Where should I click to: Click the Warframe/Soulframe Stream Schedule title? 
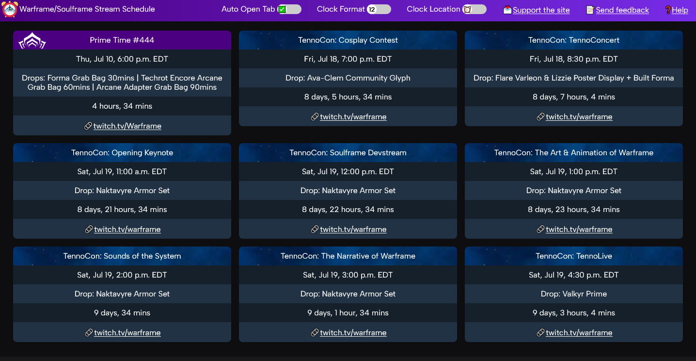click(x=87, y=9)
